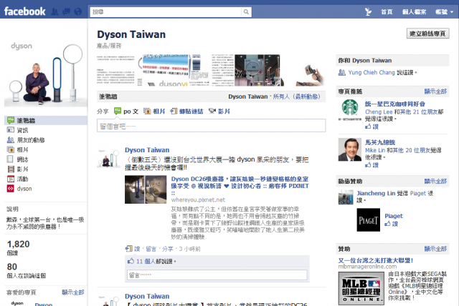The height and width of the screenshot is (306, 459).
Task: Open second post Dyson Taiwan name link
Action: pos(147,297)
